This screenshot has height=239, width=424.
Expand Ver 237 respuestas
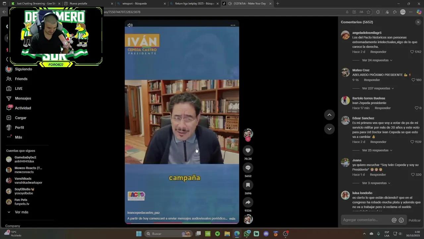[378, 88]
